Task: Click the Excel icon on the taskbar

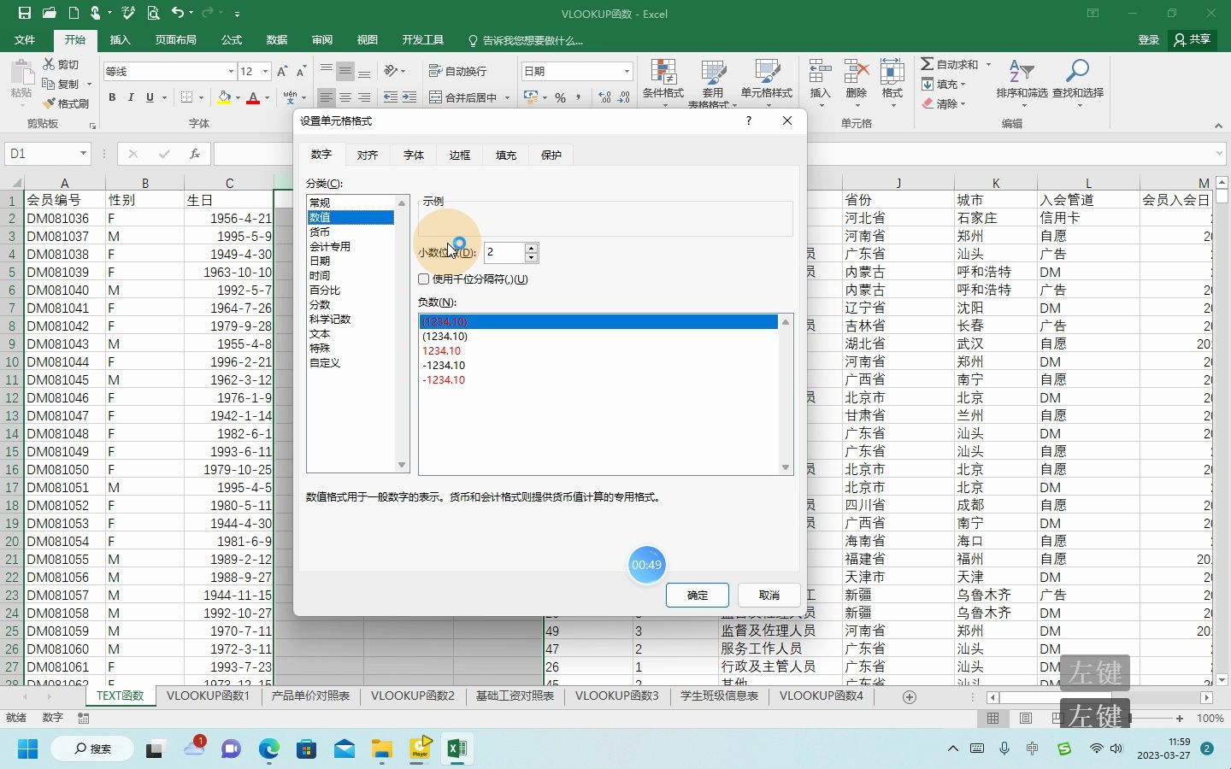Action: [x=456, y=748]
